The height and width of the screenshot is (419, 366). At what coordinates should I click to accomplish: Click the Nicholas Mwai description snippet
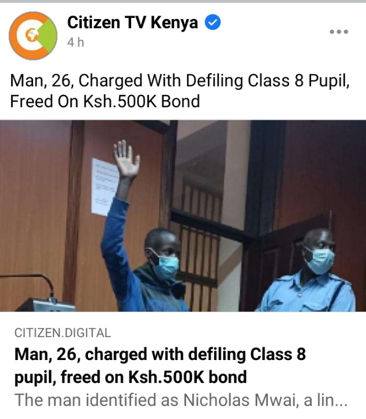181,400
